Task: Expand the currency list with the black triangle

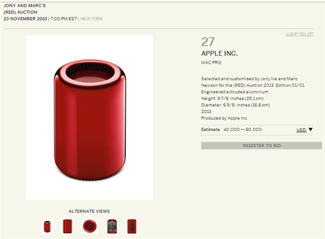Action: (x=310, y=129)
